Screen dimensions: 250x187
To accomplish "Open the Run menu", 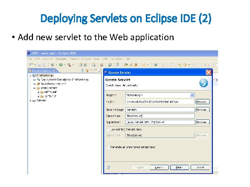I will point(97,59).
